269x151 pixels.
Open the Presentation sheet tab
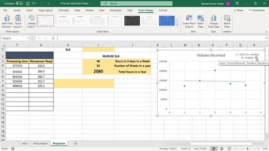[40, 143]
